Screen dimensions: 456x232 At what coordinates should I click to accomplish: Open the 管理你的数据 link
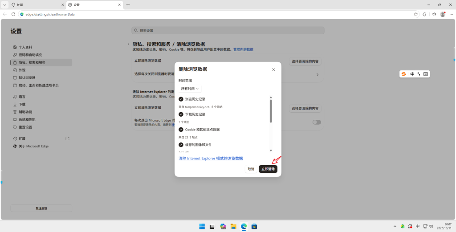[x=243, y=49]
